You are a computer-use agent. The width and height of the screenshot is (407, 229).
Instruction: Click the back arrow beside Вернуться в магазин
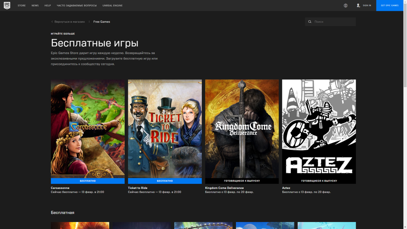[x=52, y=22]
